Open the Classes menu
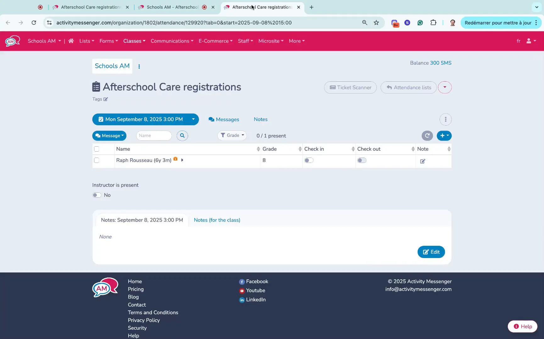Viewport: 544px width, 339px height. point(134,41)
